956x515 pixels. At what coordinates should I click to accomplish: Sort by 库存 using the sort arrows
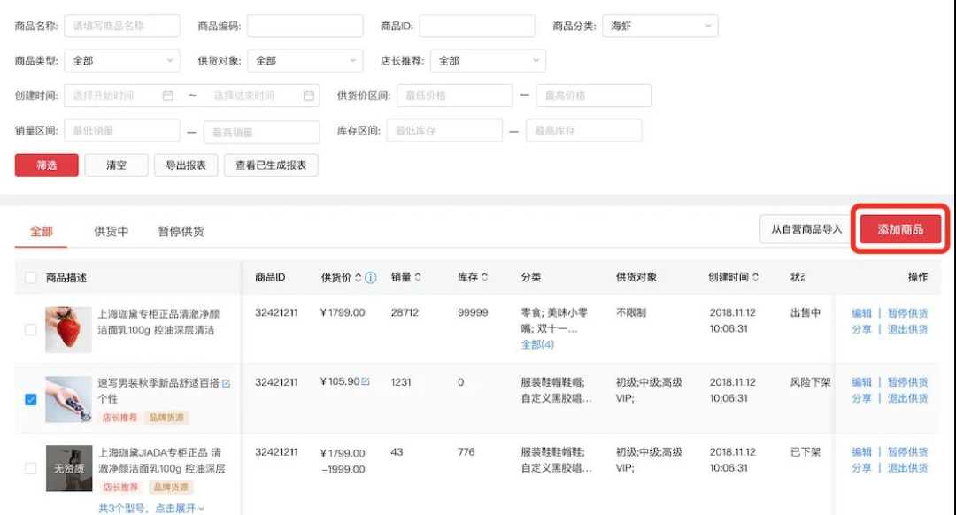pyautogui.click(x=484, y=278)
